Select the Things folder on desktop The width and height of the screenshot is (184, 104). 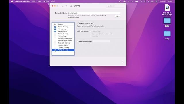pos(167,35)
